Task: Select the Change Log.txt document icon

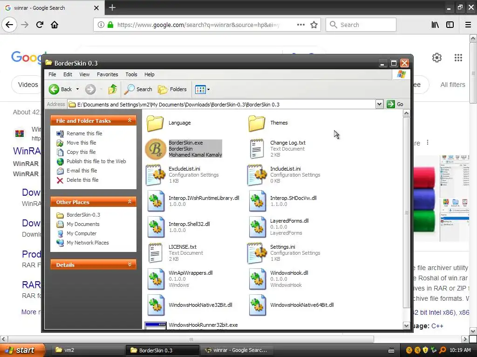Action: click(x=257, y=149)
